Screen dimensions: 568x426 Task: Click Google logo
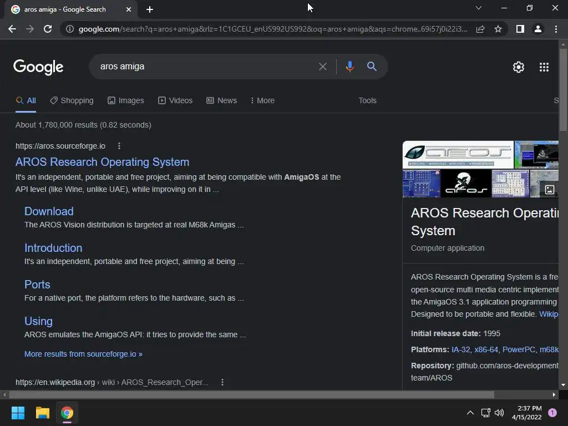(x=38, y=67)
